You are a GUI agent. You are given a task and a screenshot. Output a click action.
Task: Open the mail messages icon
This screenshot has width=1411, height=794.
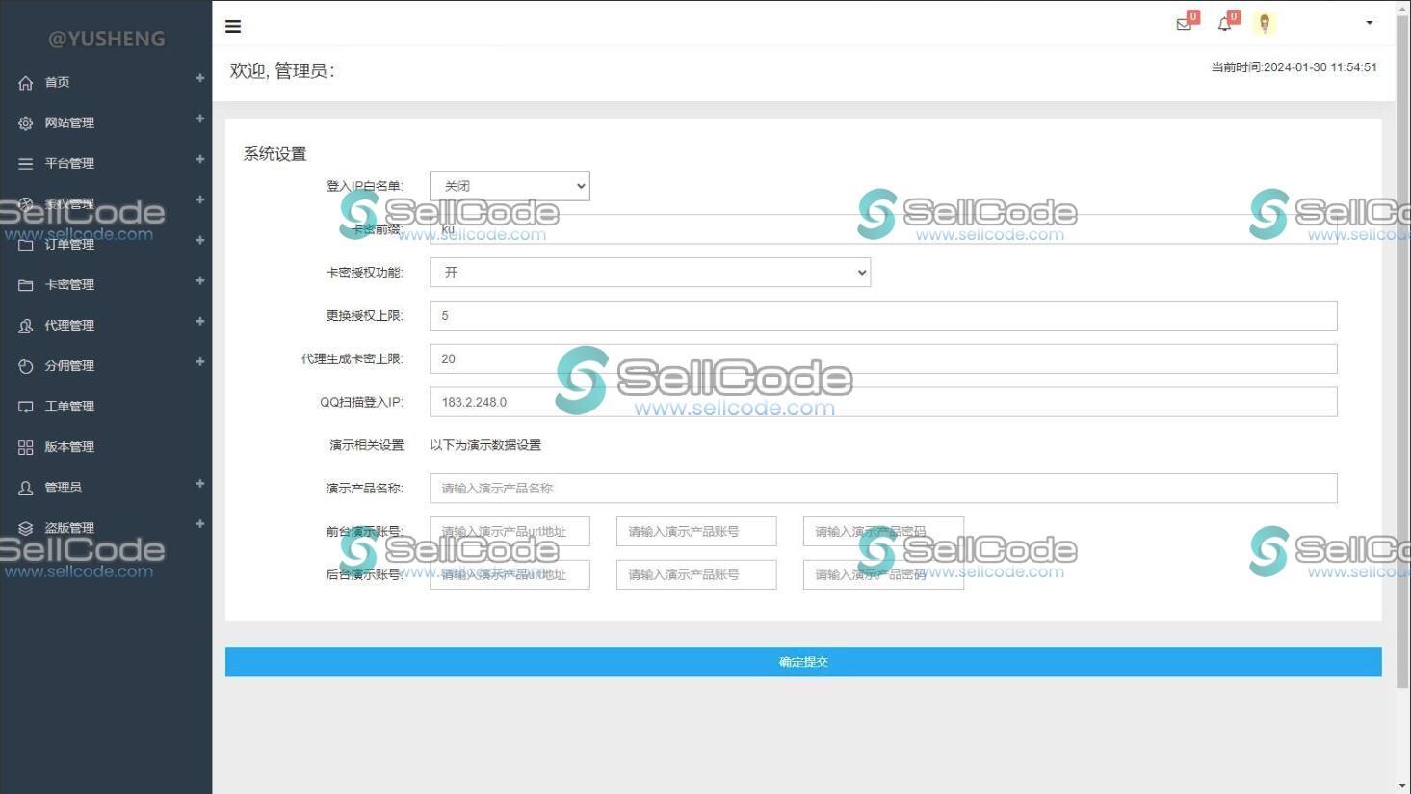click(1184, 24)
